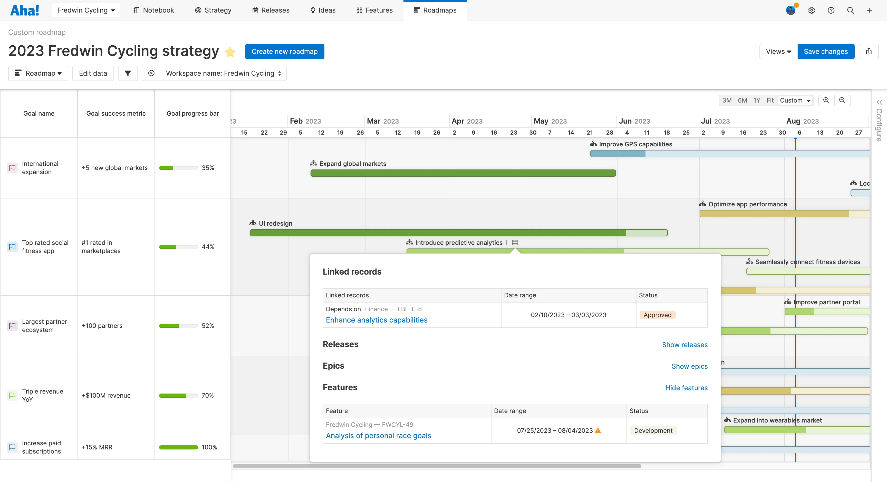Hide features in linked records popup
The height and width of the screenshot is (482, 887).
686,388
